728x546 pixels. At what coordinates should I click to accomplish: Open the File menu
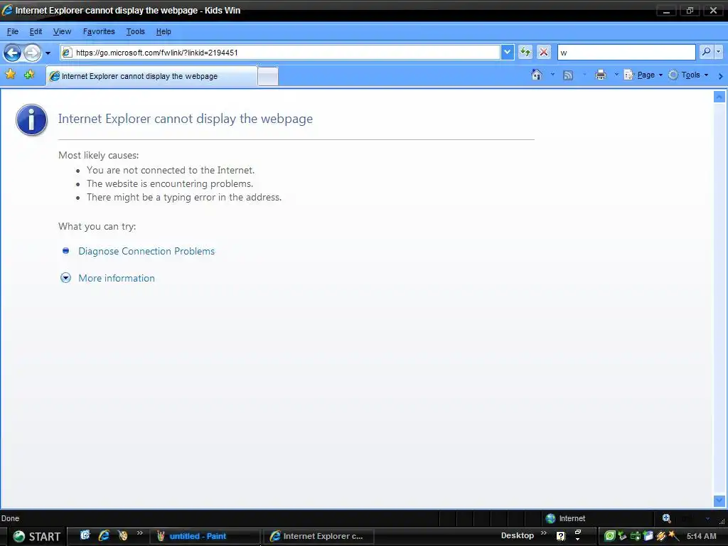coord(13,31)
